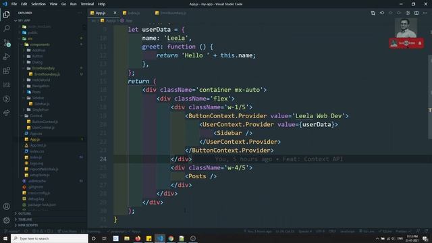Open the Search view icon
Screen dimensions: 432x243
click(x=6, y=28)
